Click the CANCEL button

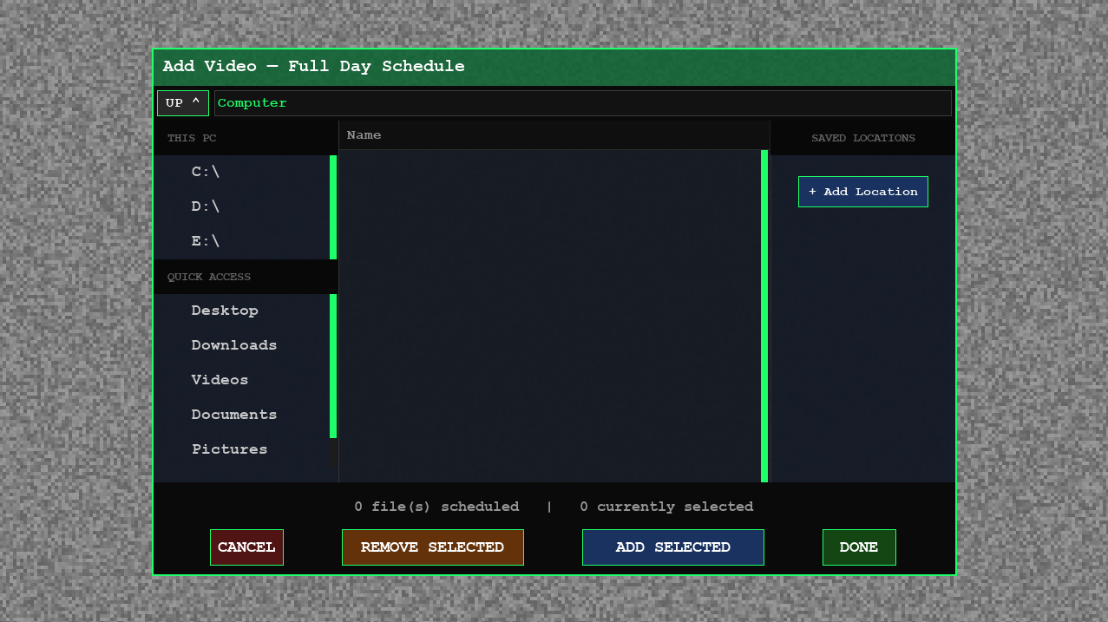[x=246, y=547]
